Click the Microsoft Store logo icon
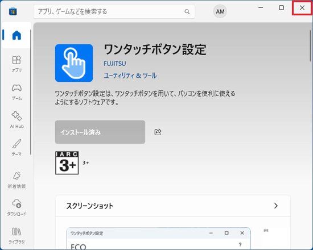Image resolution: width=313 pixels, height=250 pixels. pyautogui.click(x=13, y=11)
